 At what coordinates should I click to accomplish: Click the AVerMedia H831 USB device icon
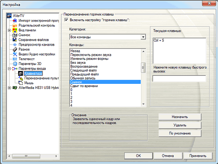[15, 88]
